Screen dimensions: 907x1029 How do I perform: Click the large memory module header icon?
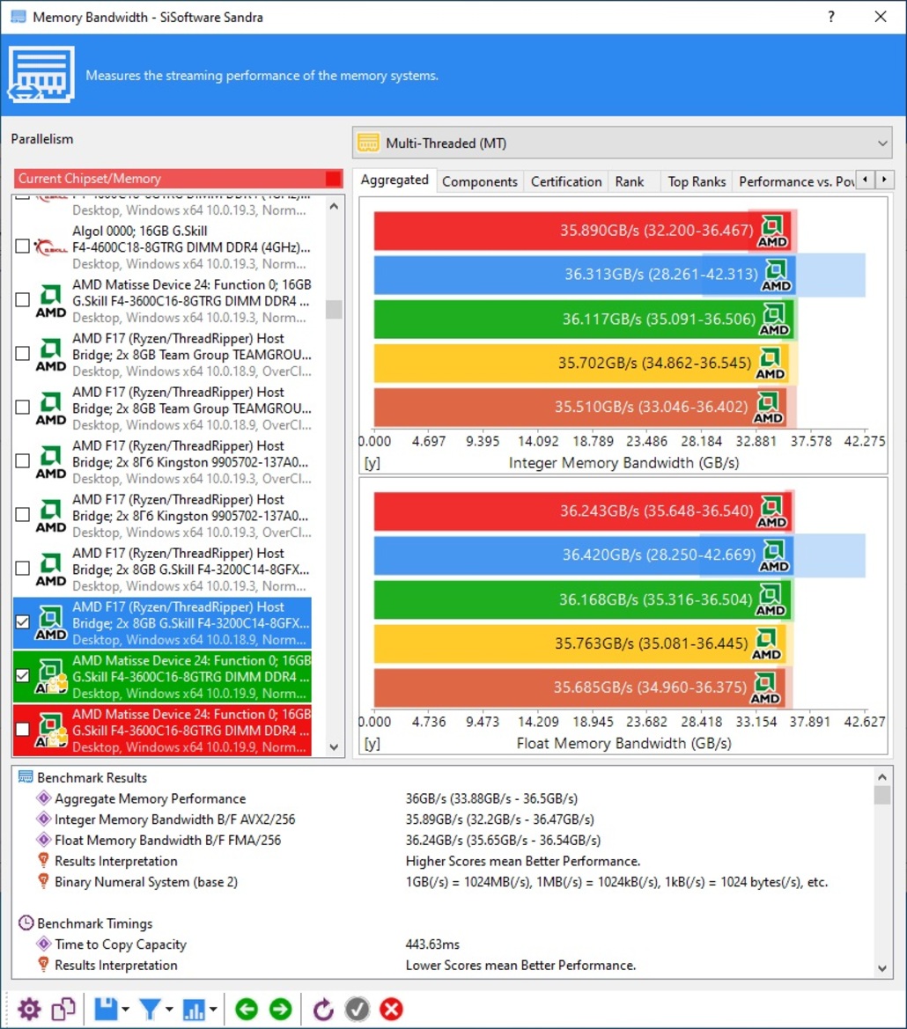[41, 75]
